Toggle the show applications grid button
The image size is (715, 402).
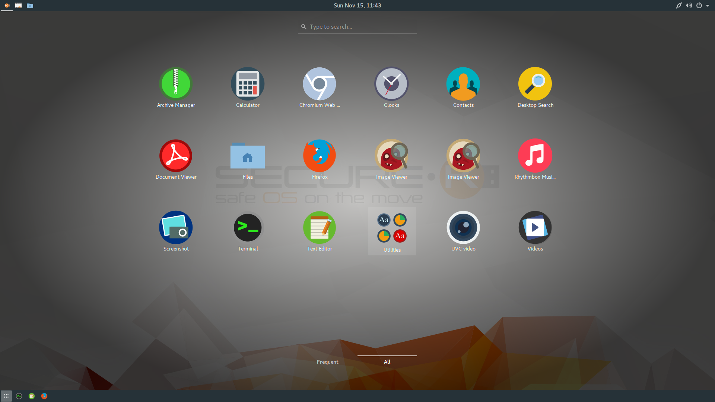(6, 396)
